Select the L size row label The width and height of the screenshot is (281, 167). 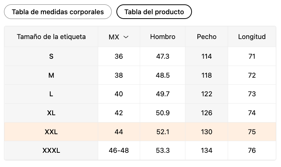pyautogui.click(x=51, y=94)
